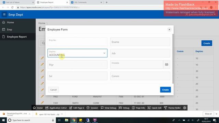Viewport: 219px width, 123px height.
Task: Click Cancel button in Employee Form
Action: point(53,90)
